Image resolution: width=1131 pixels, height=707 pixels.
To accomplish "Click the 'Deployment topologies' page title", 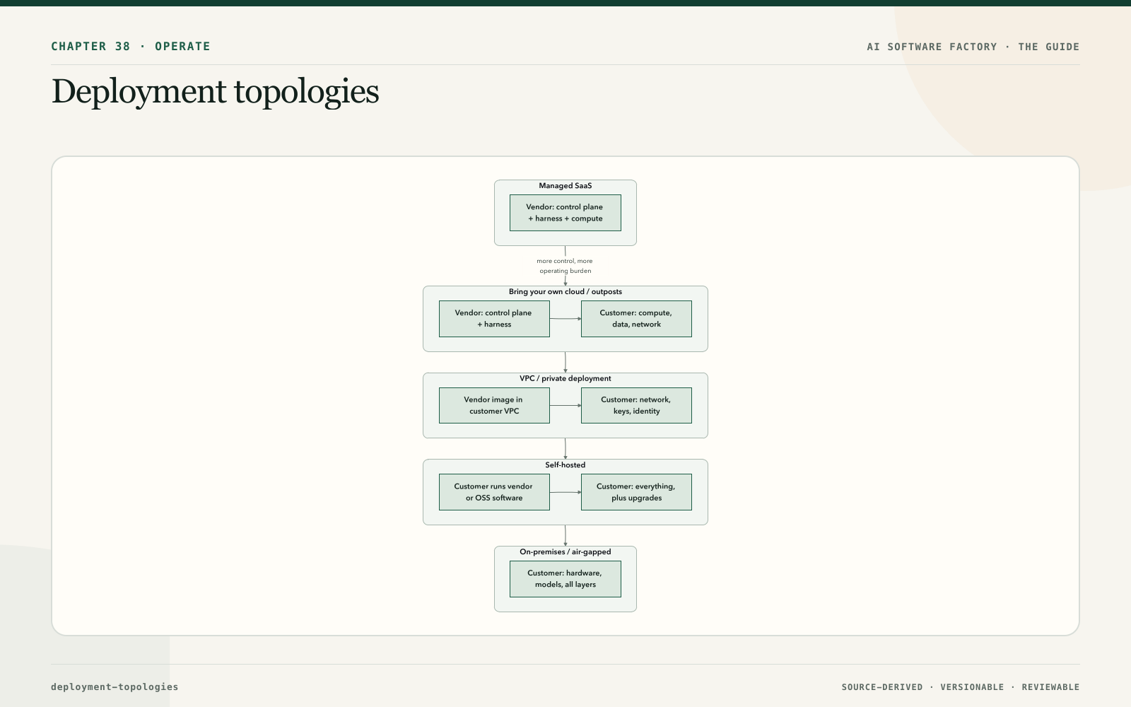I will [215, 92].
